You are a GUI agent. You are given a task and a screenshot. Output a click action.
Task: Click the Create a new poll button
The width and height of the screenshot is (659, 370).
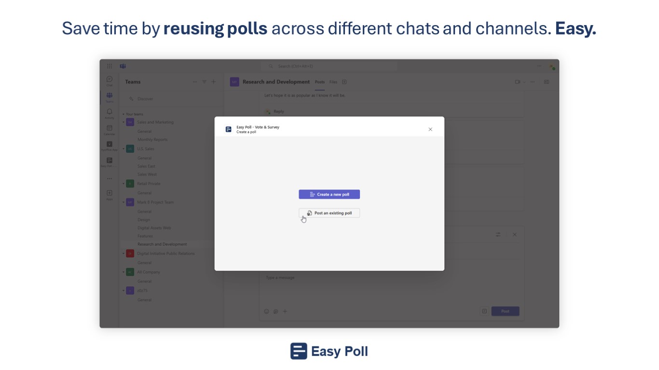click(329, 194)
